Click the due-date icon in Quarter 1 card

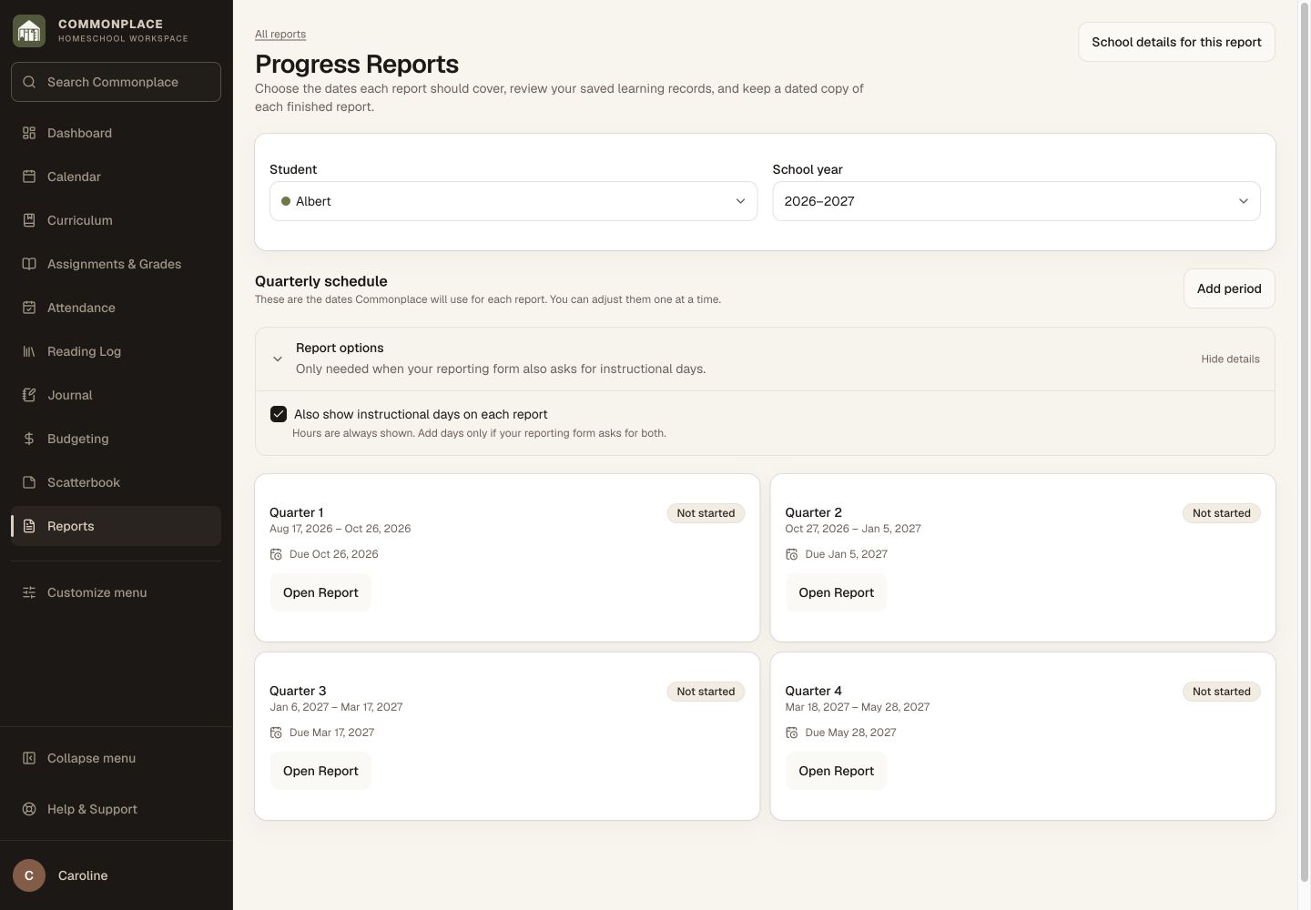click(276, 554)
